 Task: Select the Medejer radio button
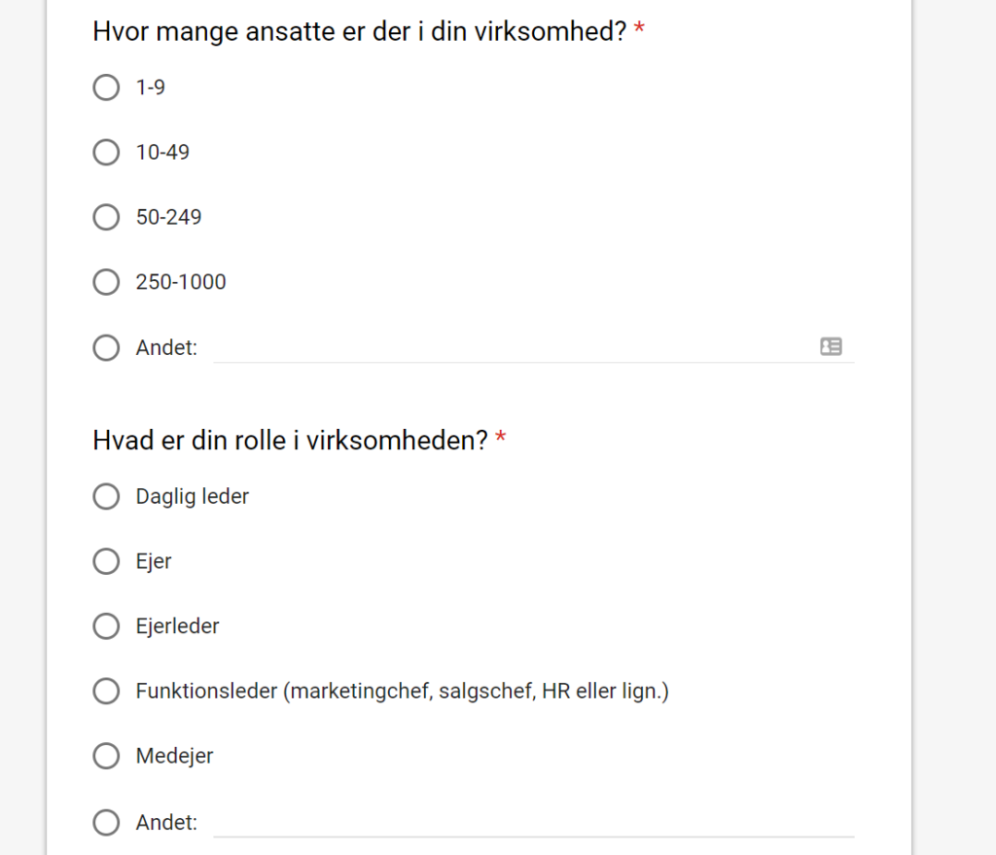click(x=106, y=756)
